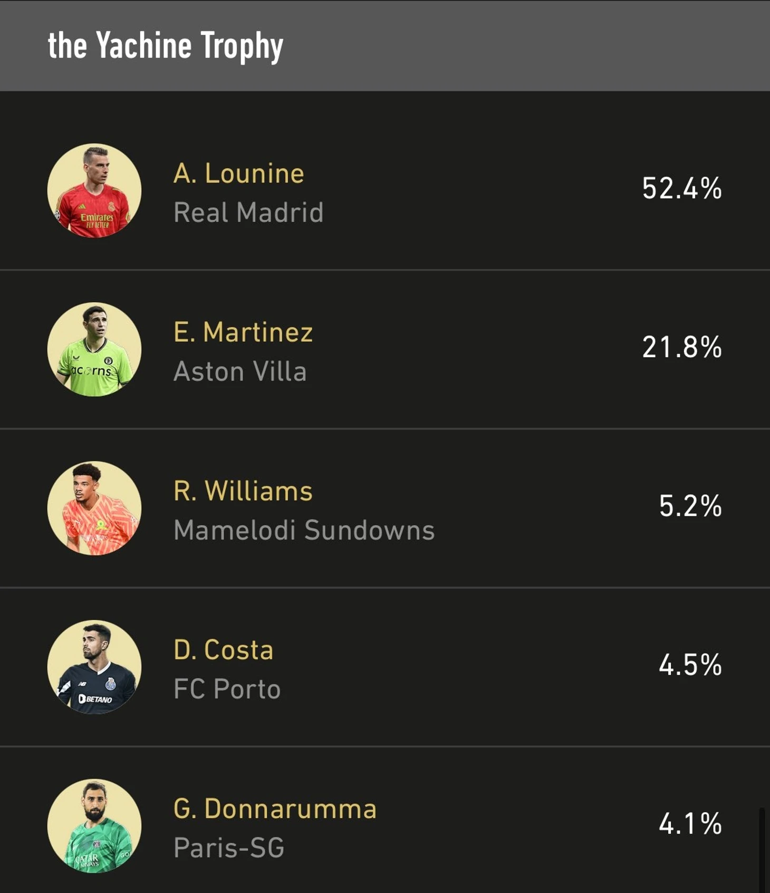This screenshot has width=770, height=893.
Task: Select the E. Martinez name
Action: [x=243, y=332]
